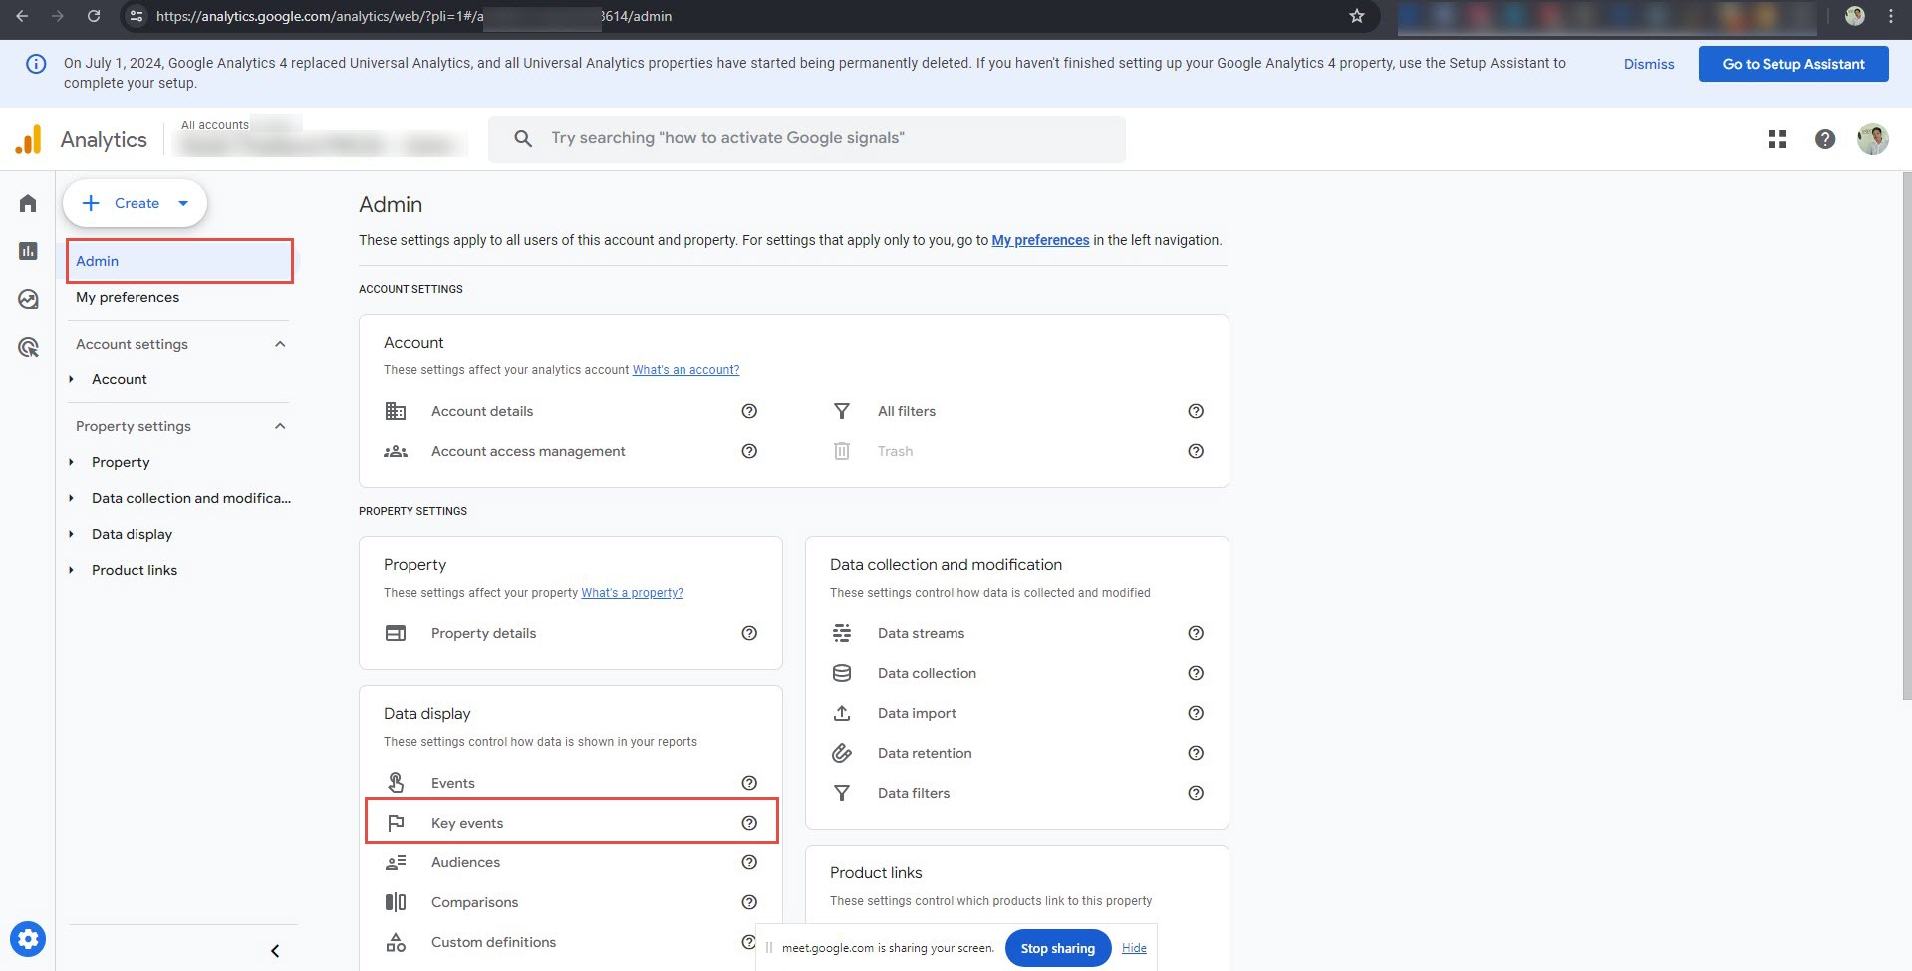Dismiss the Universal Analytics notification

click(1648, 63)
